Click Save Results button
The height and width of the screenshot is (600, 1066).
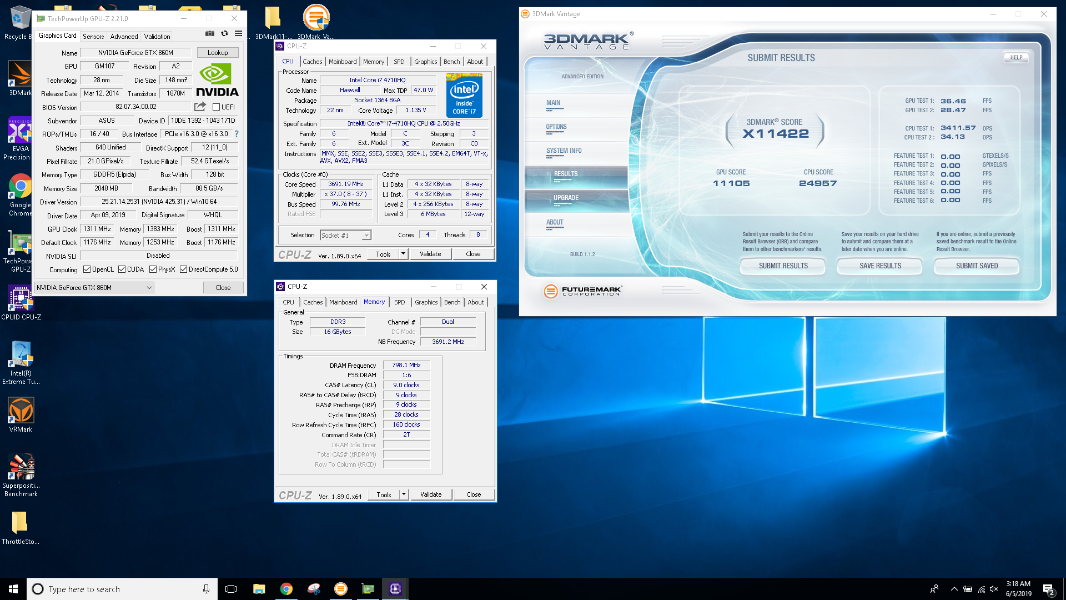pos(880,266)
